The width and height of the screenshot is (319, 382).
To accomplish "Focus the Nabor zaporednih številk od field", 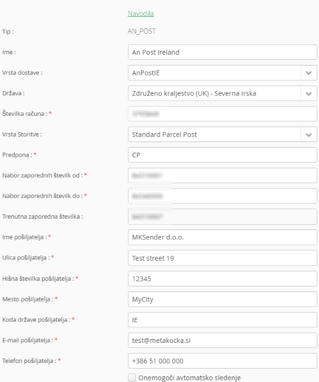I will click(223, 176).
